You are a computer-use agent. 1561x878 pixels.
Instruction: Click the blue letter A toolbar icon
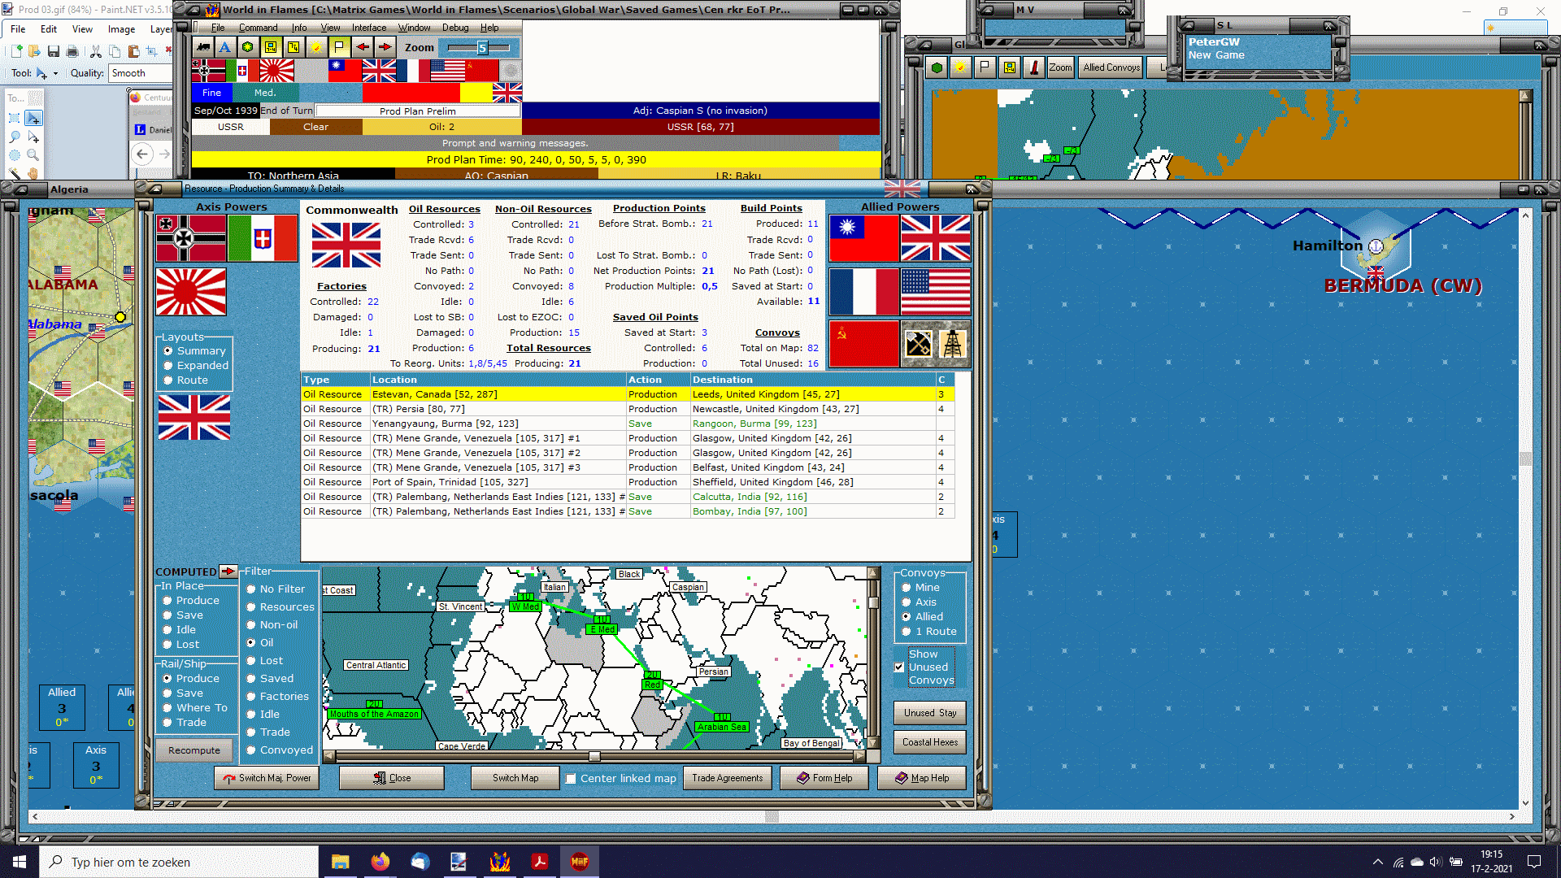click(x=225, y=47)
